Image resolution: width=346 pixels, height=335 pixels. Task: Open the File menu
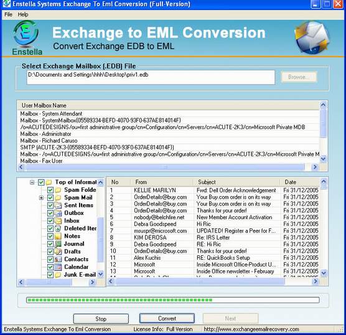click(8, 14)
